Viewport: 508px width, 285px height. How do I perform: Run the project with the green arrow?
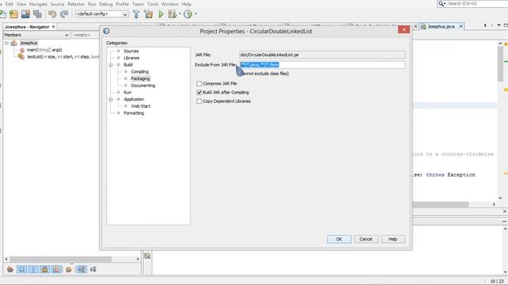[161, 14]
